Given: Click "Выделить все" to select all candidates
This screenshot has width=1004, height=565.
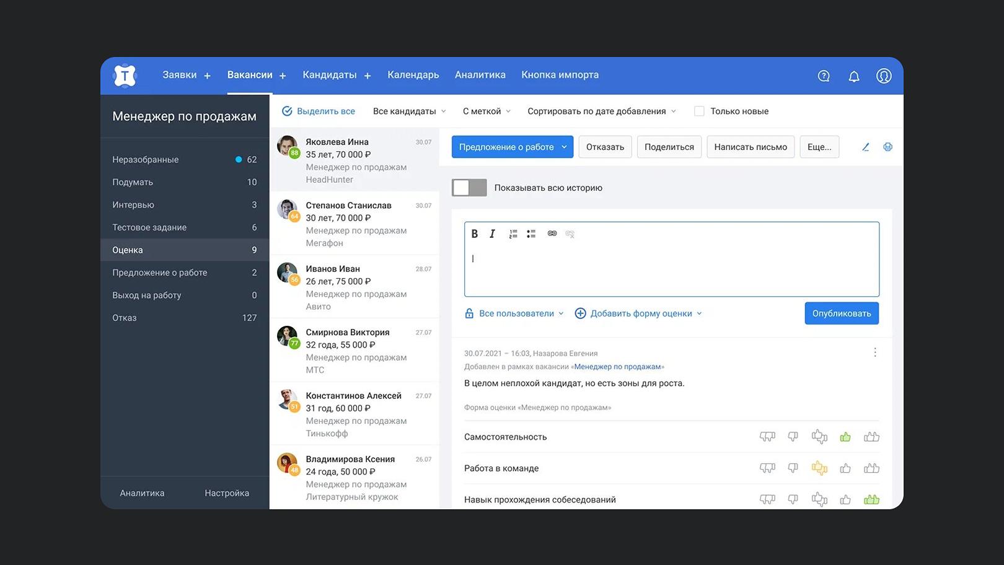Looking at the screenshot, I should point(319,112).
